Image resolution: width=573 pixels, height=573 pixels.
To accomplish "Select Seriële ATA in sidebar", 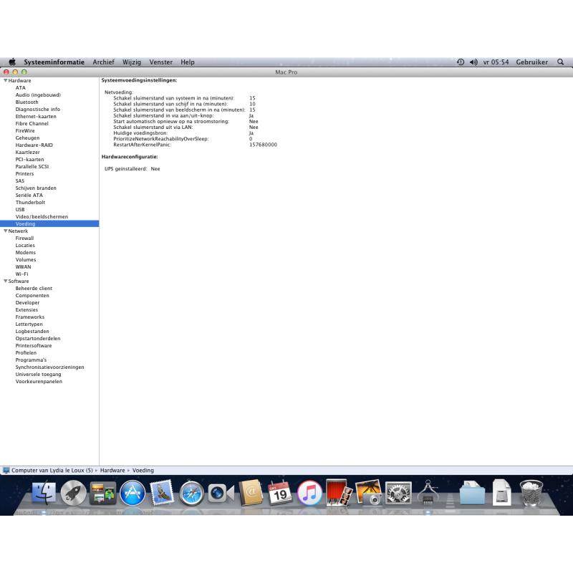I will click(x=29, y=195).
